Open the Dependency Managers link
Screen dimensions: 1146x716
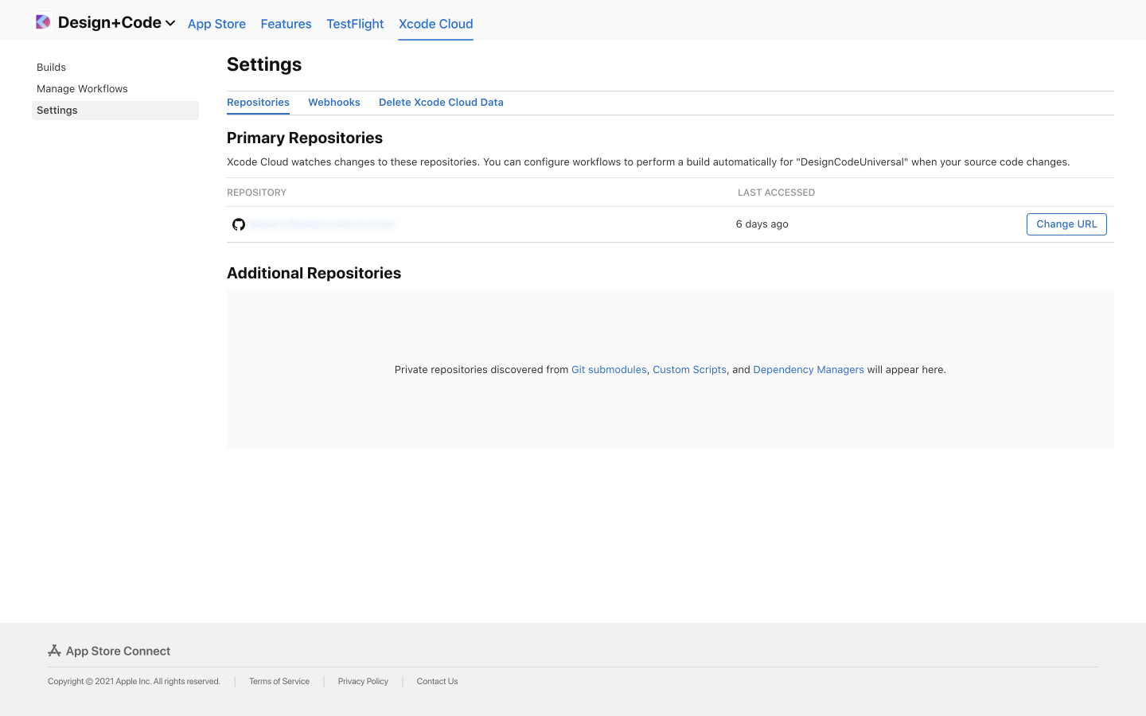tap(808, 369)
